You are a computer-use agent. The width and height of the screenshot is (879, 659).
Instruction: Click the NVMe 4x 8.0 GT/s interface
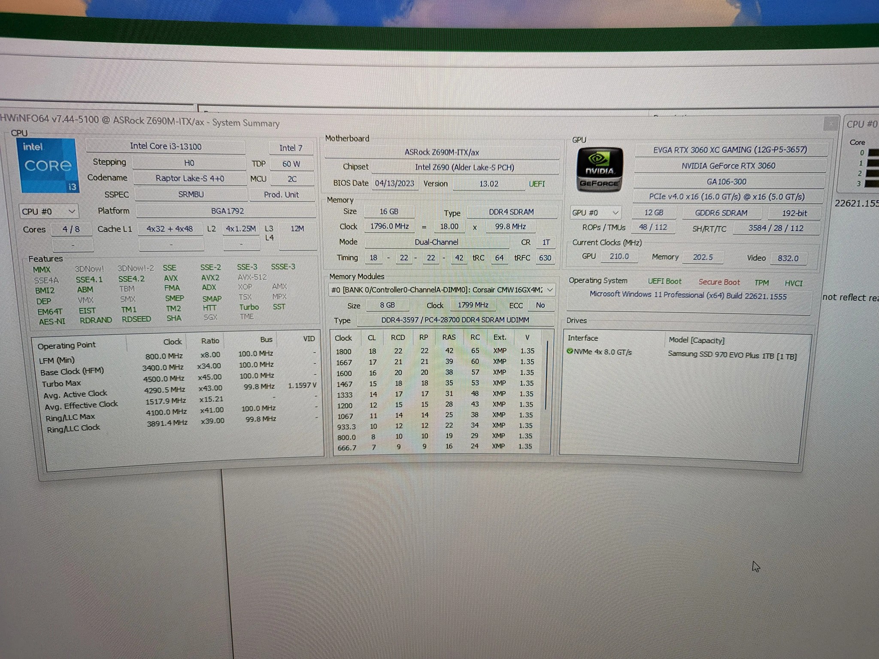pyautogui.click(x=603, y=352)
